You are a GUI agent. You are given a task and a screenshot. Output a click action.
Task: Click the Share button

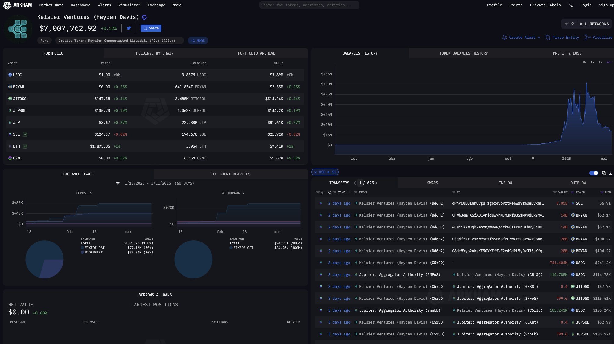coord(151,28)
